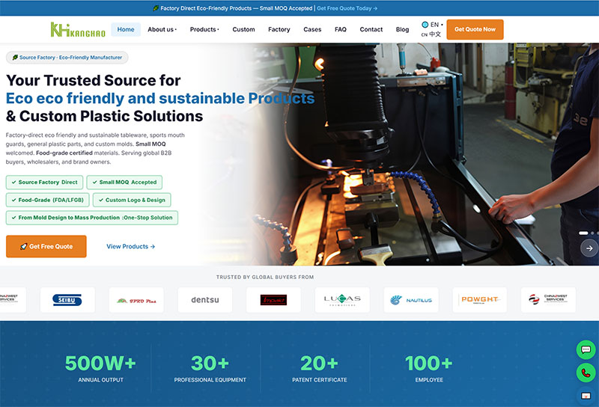
Task: Click the KangHao logo in the header
Action: (x=78, y=29)
